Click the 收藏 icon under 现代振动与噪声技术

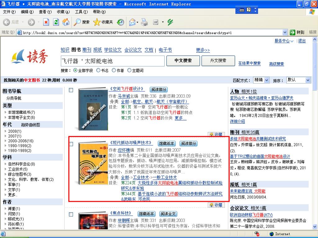tap(216, 205)
